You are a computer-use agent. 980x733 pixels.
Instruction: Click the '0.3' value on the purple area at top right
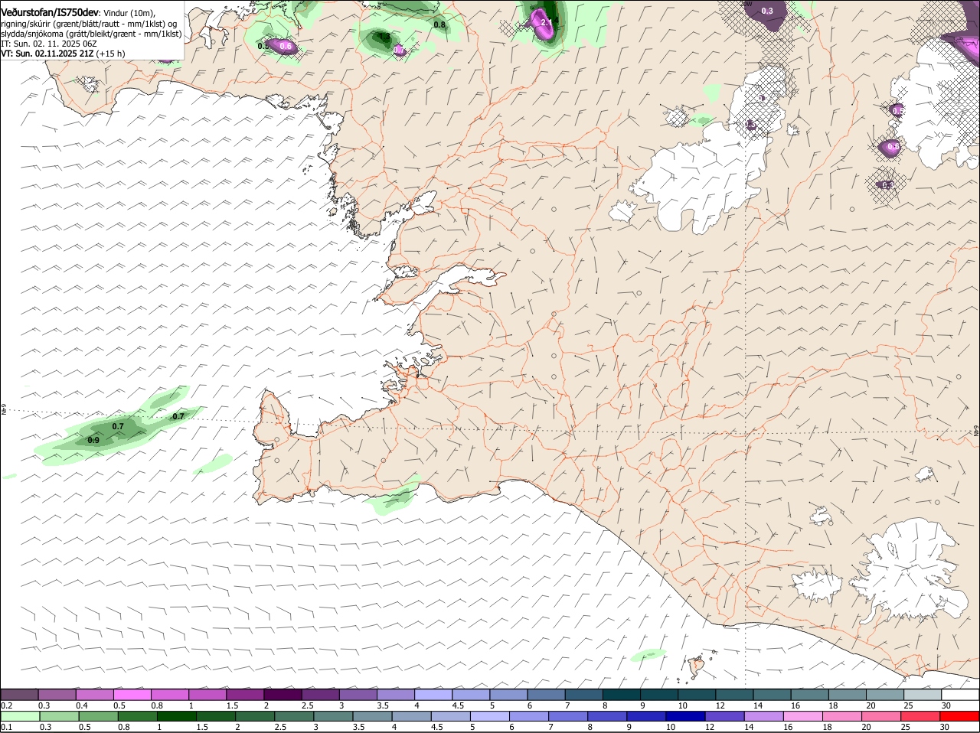tap(767, 11)
